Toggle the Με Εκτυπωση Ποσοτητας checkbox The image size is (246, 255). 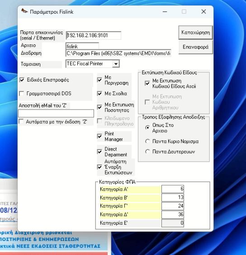[99, 107]
